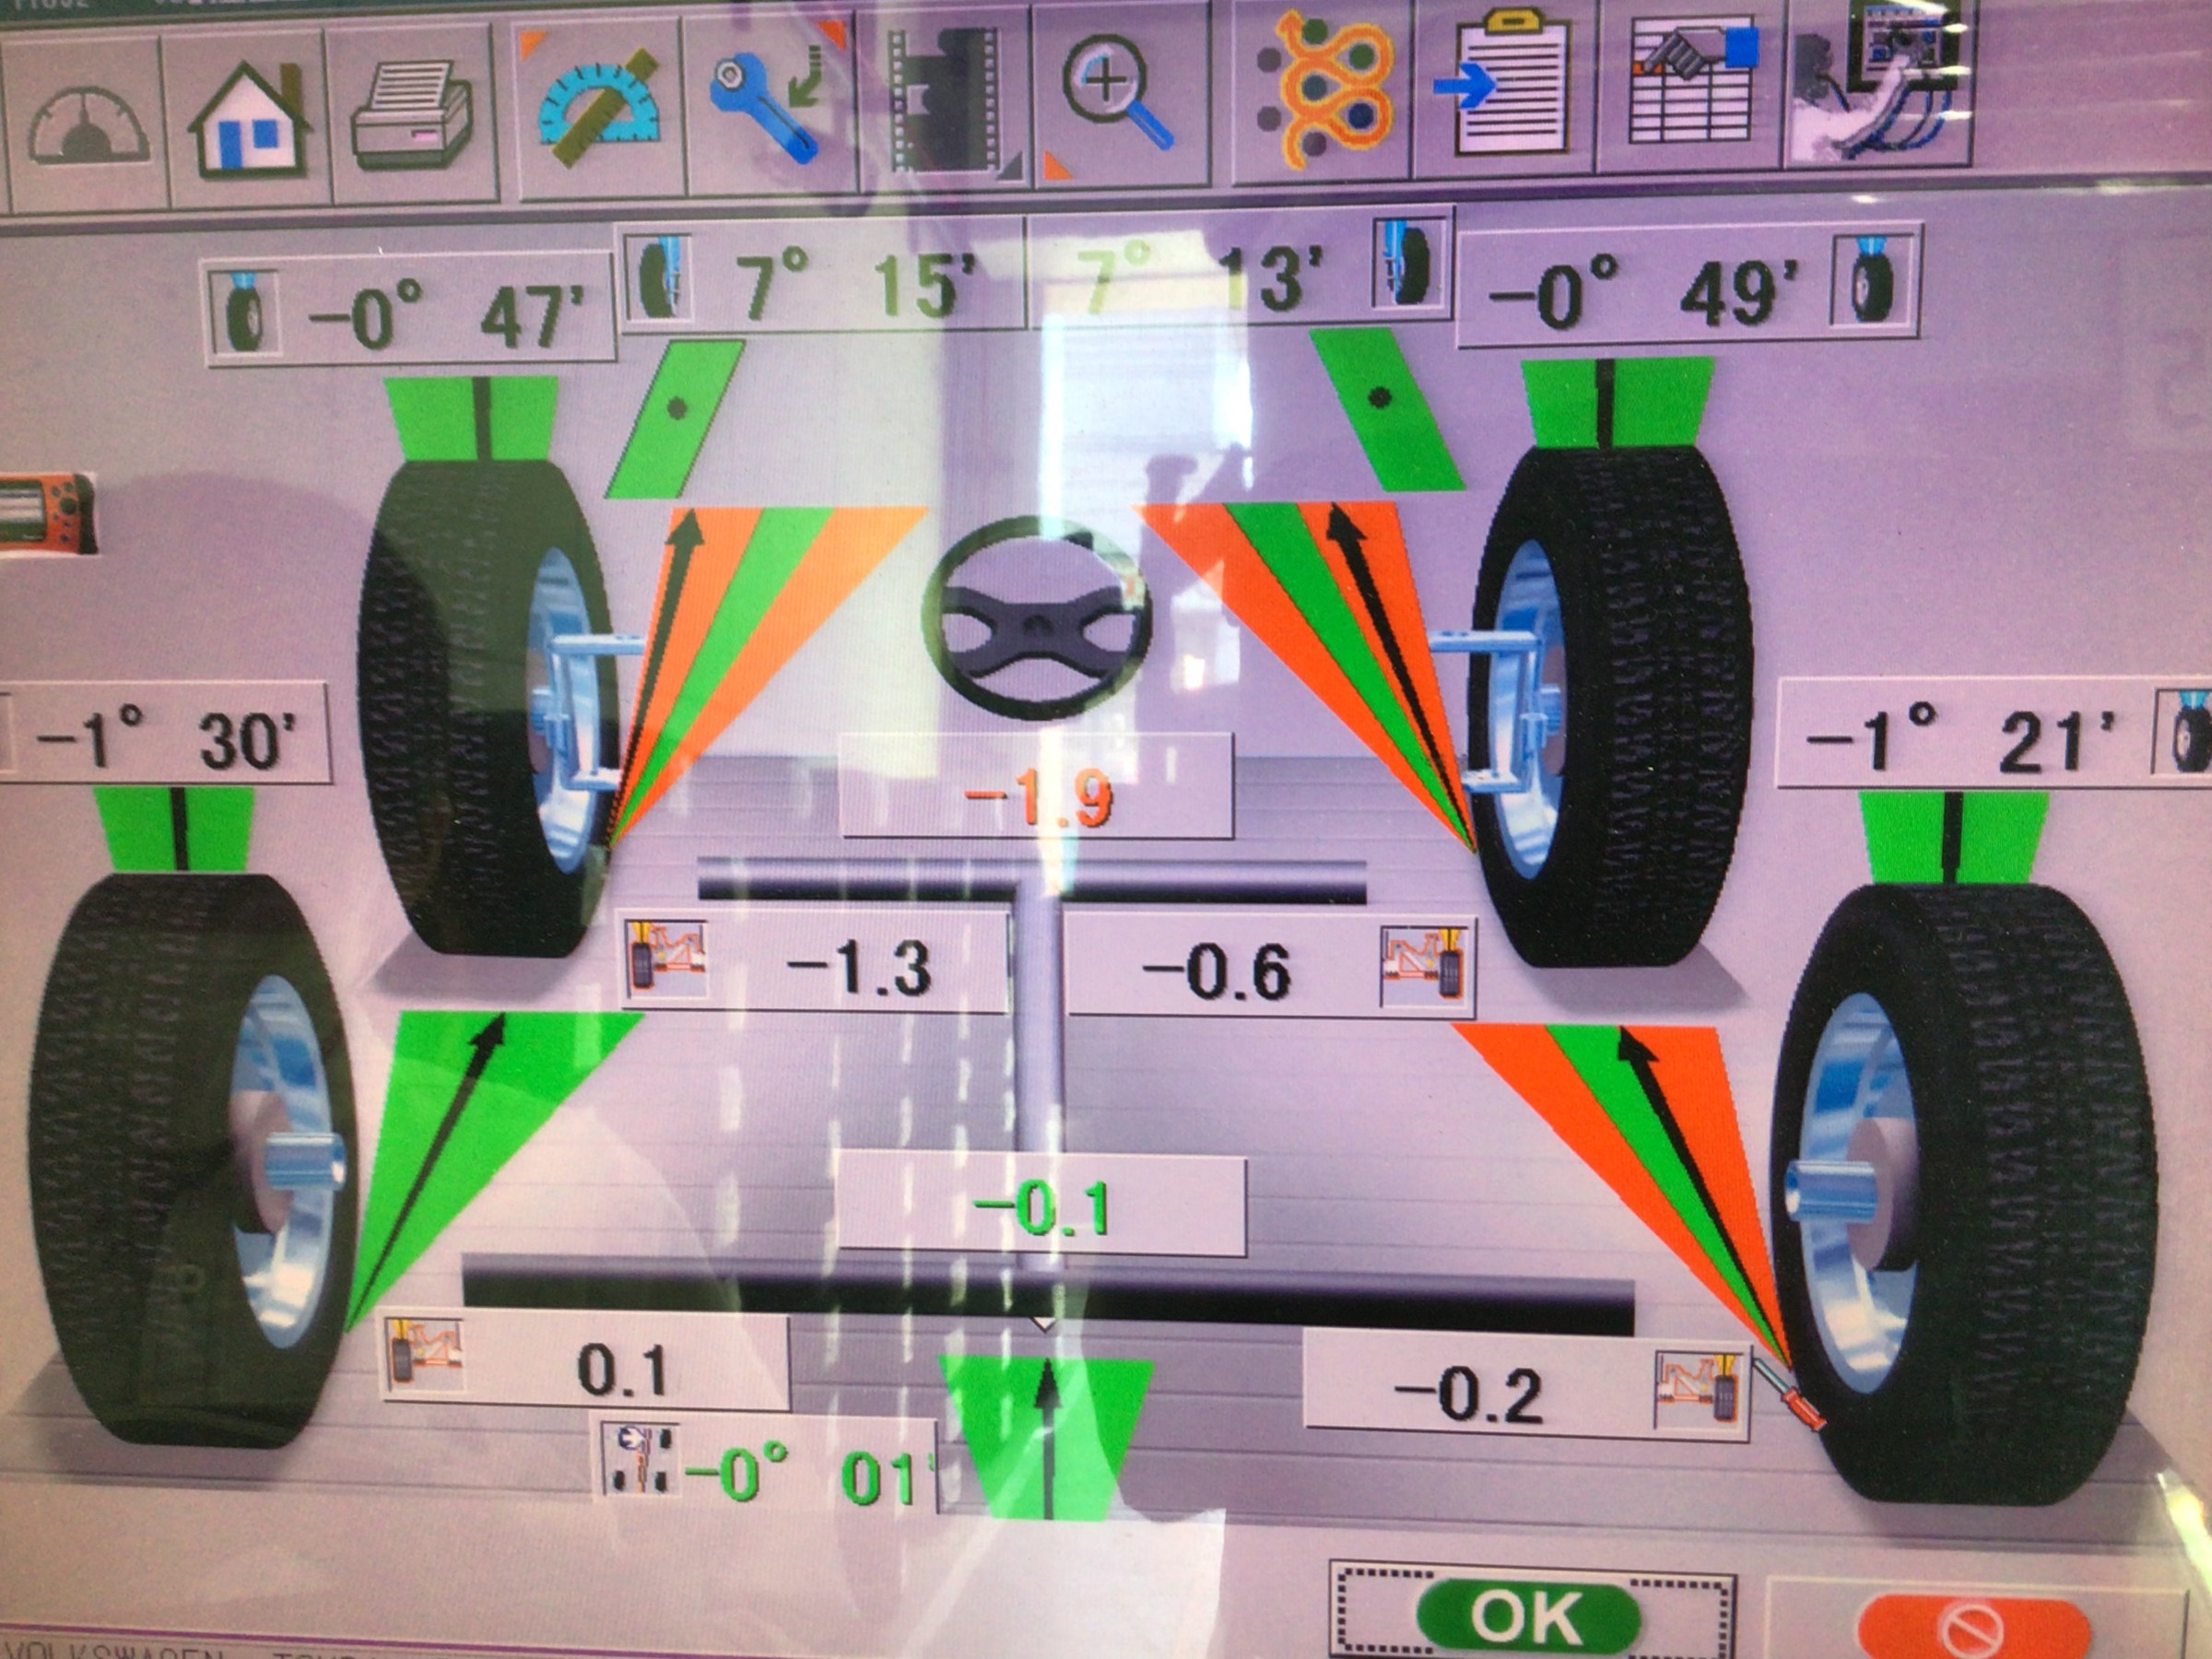Select the front right toe -0.6 value
Viewport: 2212px width, 1659px height.
click(1216, 968)
